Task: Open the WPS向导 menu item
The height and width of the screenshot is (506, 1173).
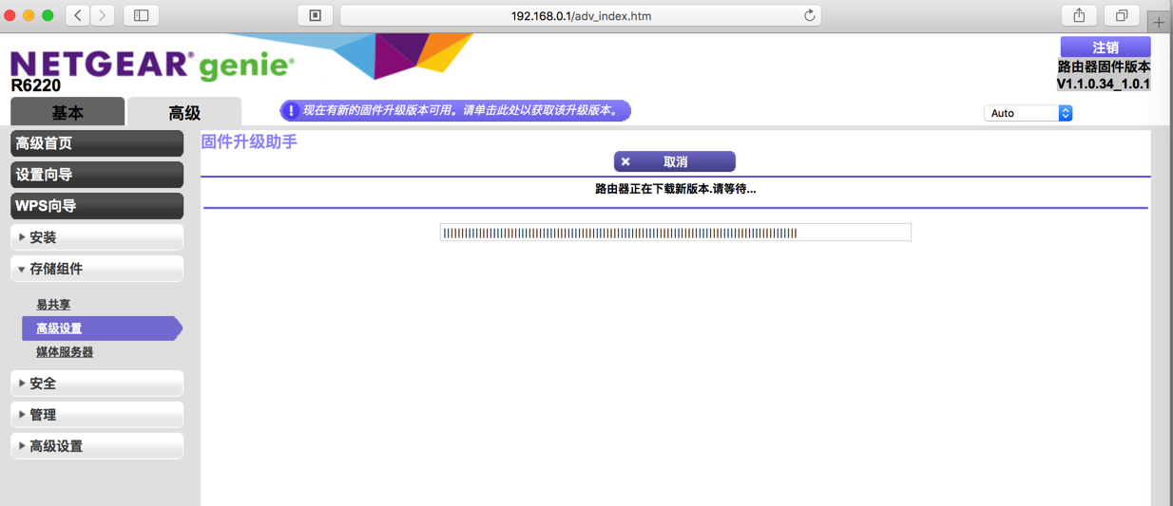Action: tap(97, 206)
